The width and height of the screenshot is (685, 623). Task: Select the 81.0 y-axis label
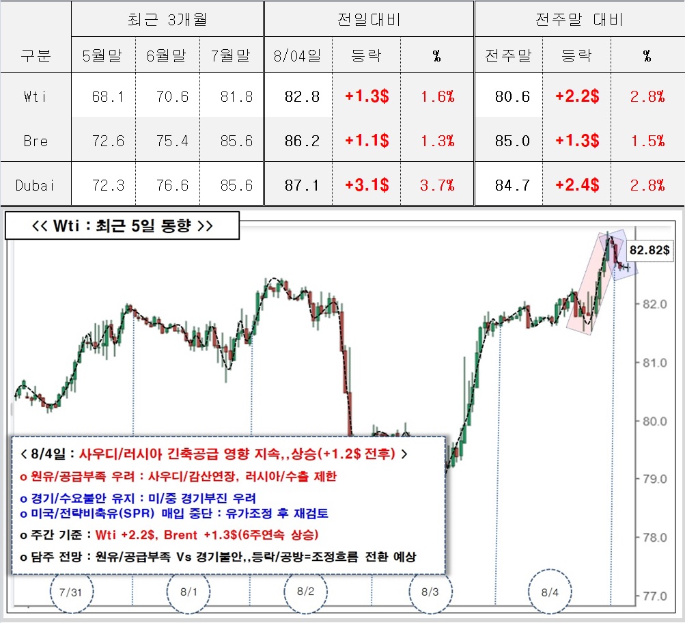pyautogui.click(x=654, y=363)
